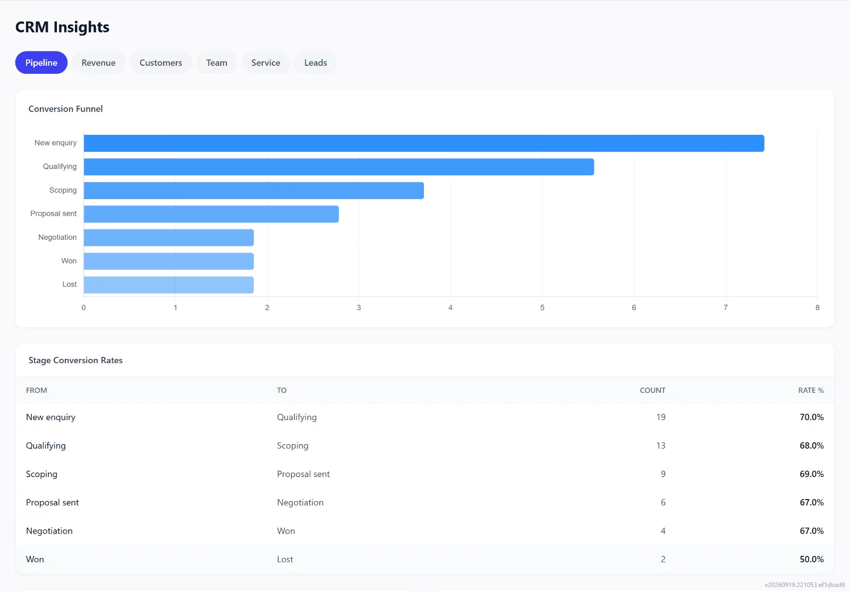Click Won in the FROM column
Image resolution: width=850 pixels, height=592 pixels.
click(35, 559)
